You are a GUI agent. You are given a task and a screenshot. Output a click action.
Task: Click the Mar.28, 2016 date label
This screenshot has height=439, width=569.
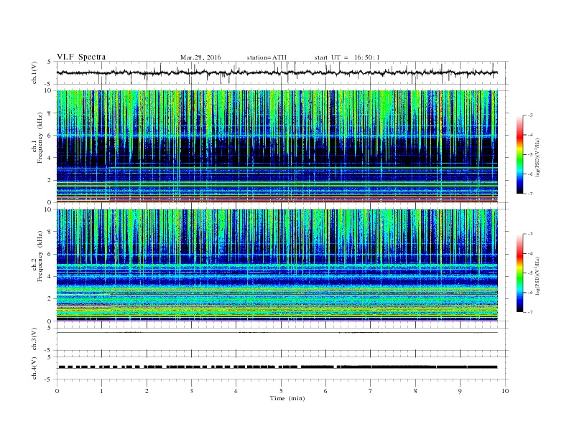point(200,57)
